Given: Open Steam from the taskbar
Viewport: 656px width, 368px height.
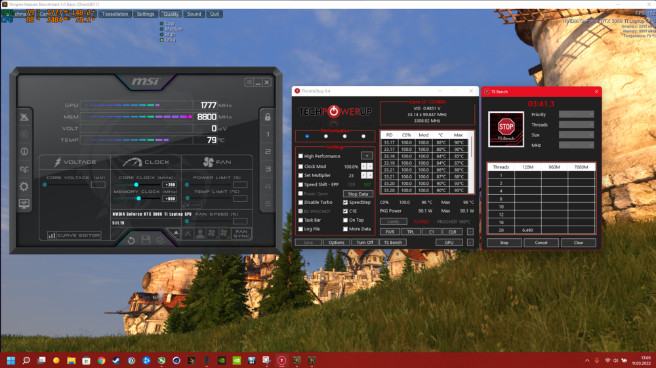Looking at the screenshot, I should pos(116,360).
